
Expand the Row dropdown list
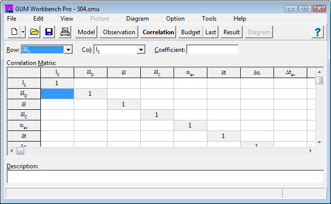pyautogui.click(x=68, y=50)
